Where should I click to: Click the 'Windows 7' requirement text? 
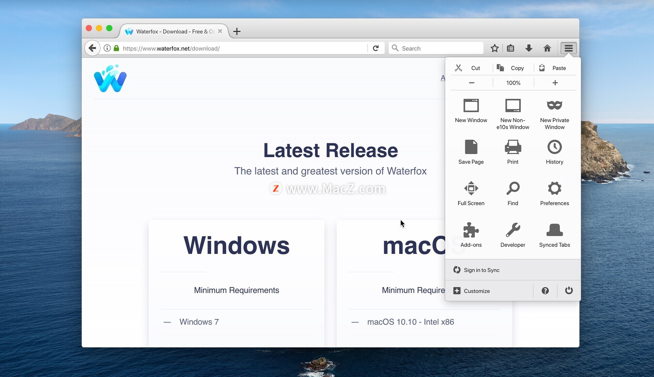199,322
